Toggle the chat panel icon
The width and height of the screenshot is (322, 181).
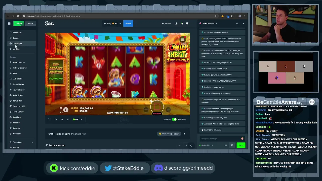(187, 23)
